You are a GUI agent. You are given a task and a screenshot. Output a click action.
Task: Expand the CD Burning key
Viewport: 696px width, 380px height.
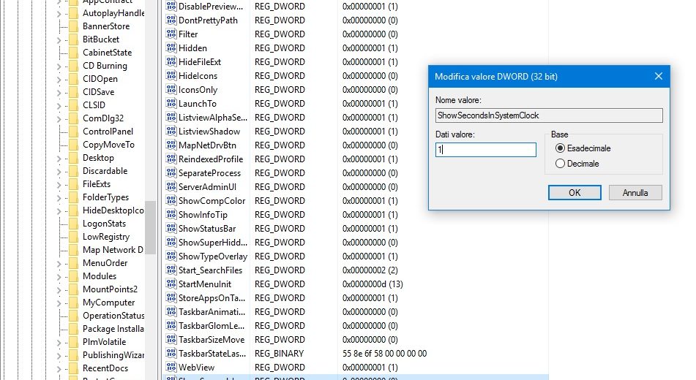coord(60,66)
